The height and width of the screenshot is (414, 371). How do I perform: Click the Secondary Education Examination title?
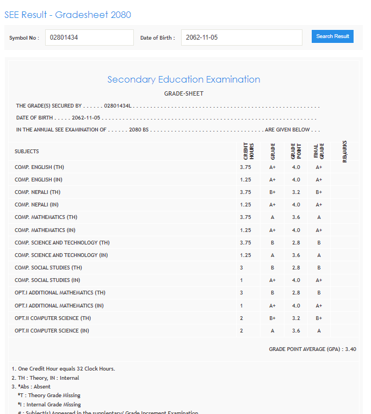pos(183,79)
